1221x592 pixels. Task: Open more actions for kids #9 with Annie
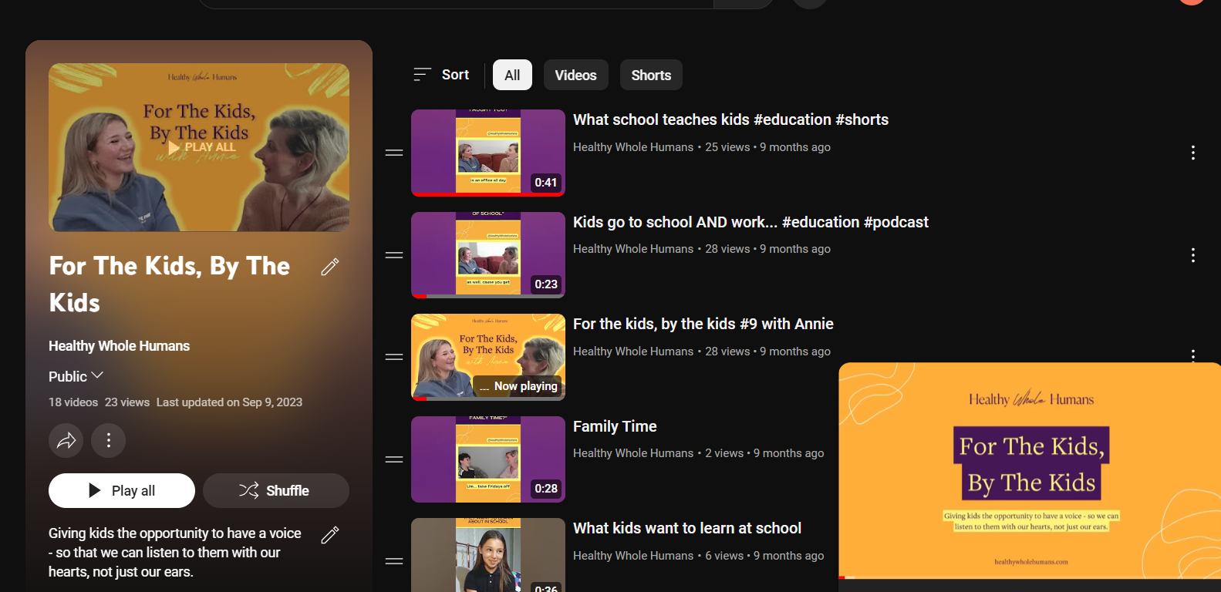1193,355
